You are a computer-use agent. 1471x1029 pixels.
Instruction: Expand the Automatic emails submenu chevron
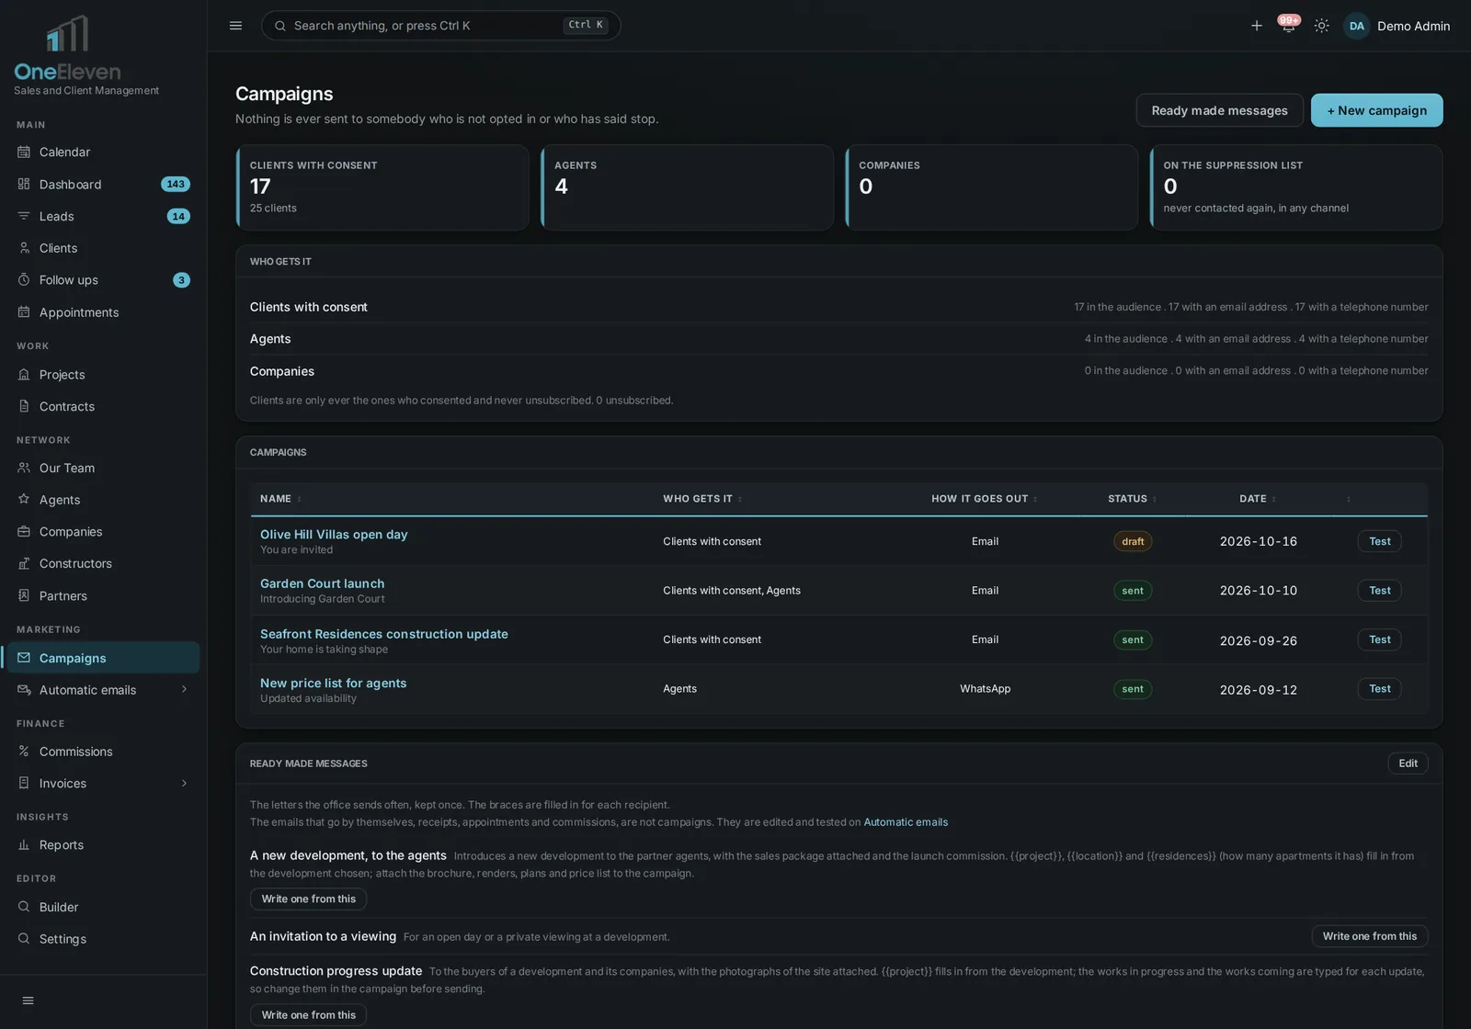pyautogui.click(x=184, y=690)
